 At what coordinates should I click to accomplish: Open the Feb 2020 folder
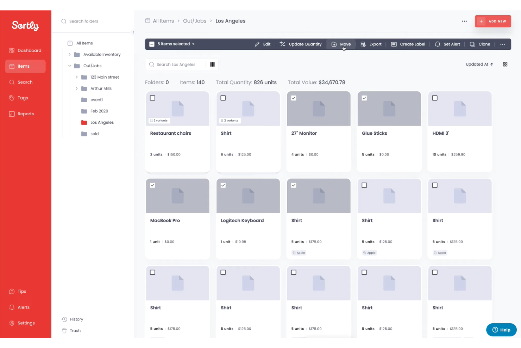point(99,111)
